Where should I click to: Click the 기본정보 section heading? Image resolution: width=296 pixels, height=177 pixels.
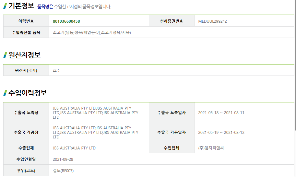(x=21, y=6)
